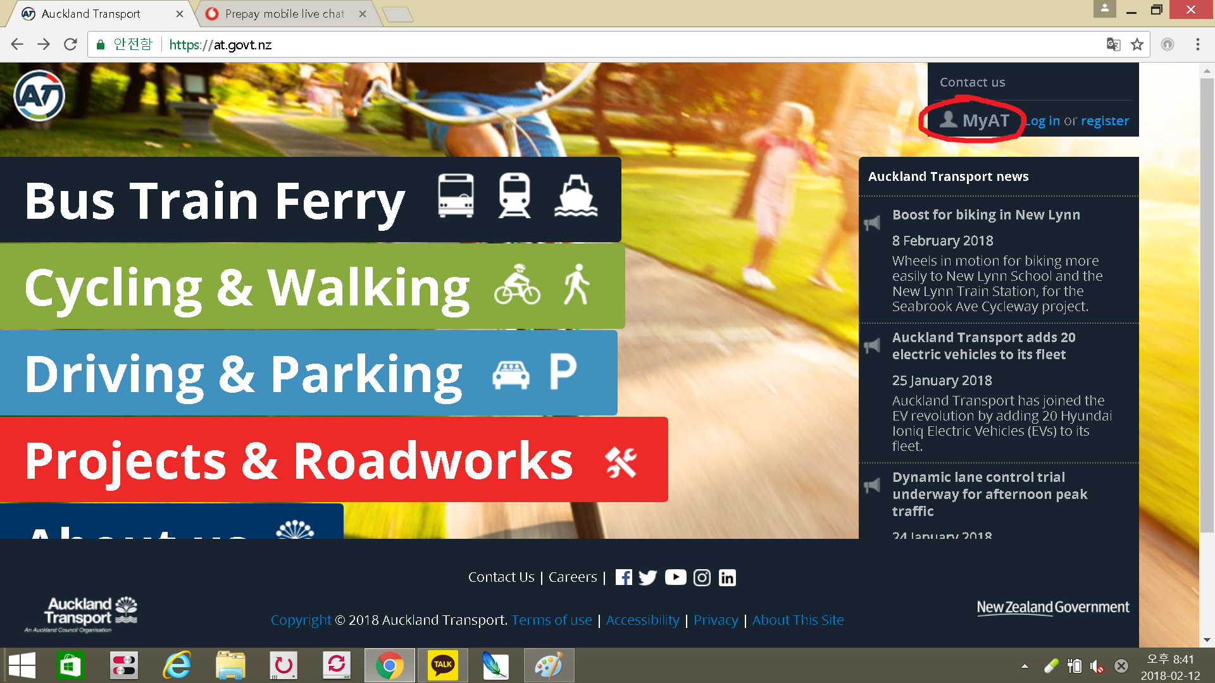Open the Terms of use link
Screen dimensions: 1215x683
click(551, 620)
